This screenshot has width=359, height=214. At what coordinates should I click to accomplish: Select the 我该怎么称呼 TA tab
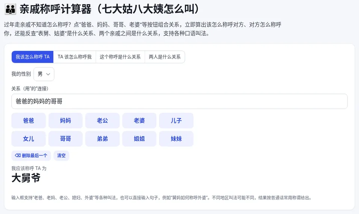pos(33,57)
